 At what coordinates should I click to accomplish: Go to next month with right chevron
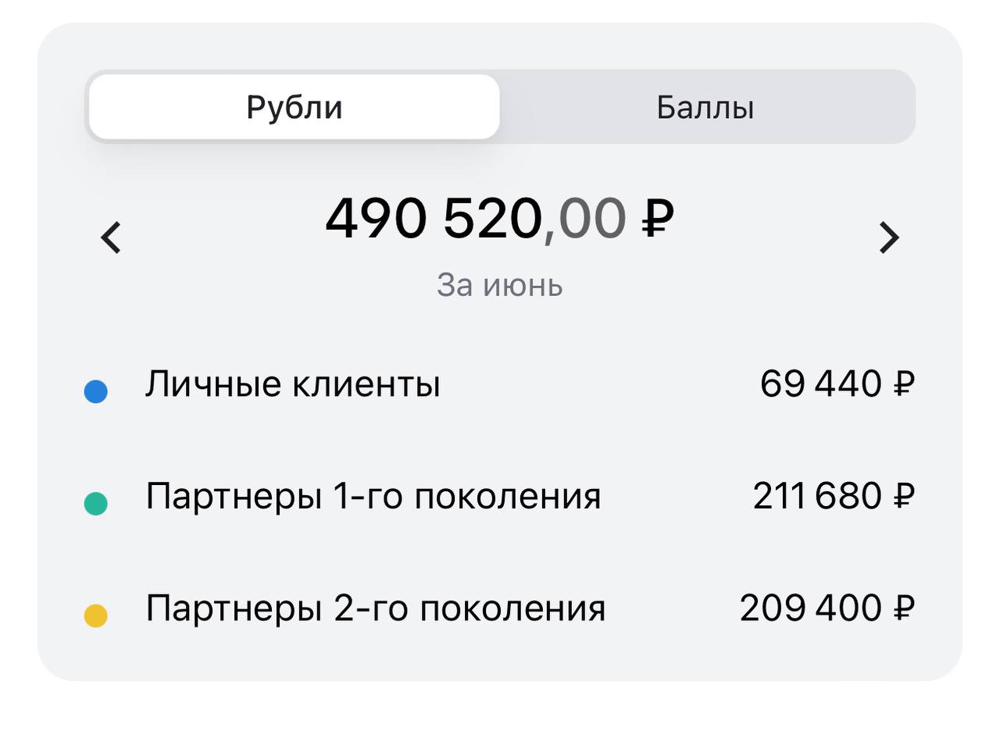point(889,237)
